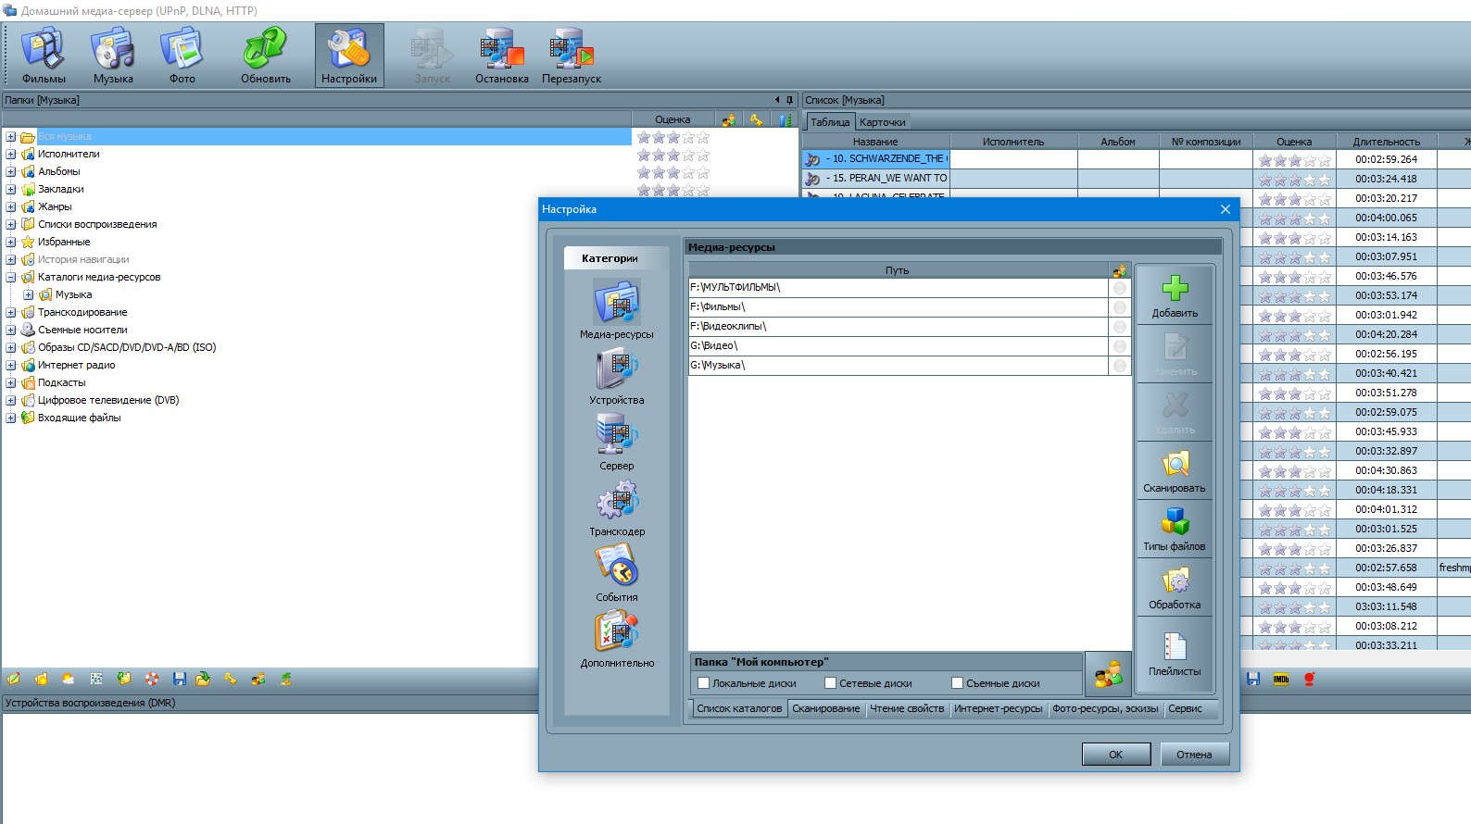The image size is (1471, 824).
Task: Collapse the Каталоги медиа-ресурсов node
Action: point(11,278)
